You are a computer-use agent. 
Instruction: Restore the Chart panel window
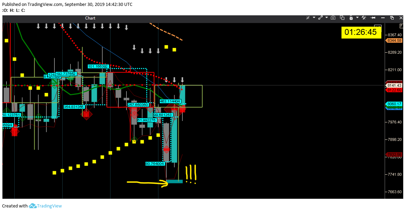(392, 18)
